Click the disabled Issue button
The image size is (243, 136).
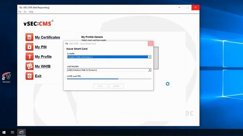[100, 86]
